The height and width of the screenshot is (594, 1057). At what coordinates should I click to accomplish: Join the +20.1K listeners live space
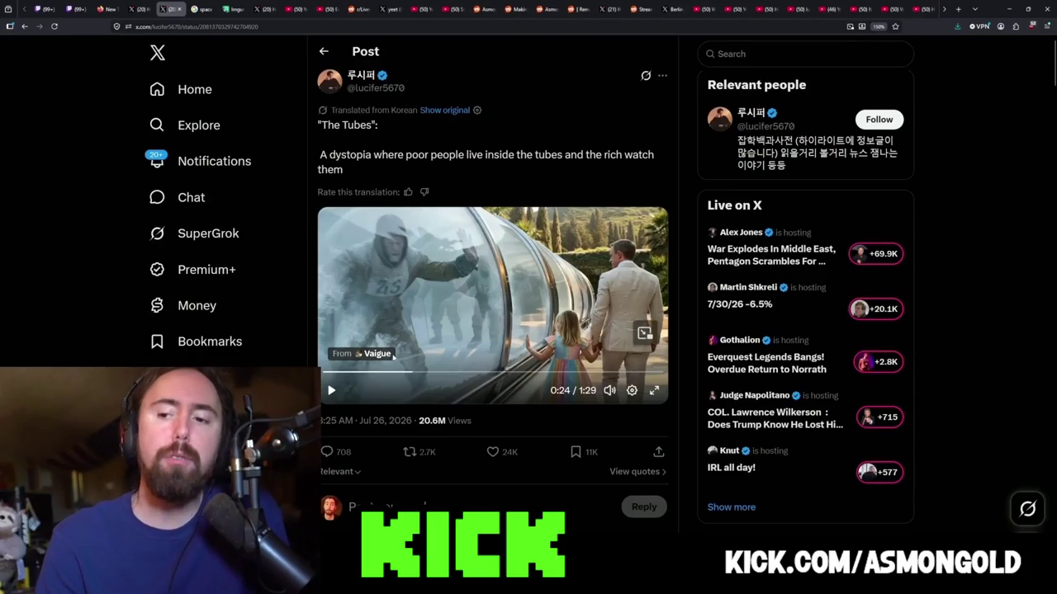[x=876, y=309]
